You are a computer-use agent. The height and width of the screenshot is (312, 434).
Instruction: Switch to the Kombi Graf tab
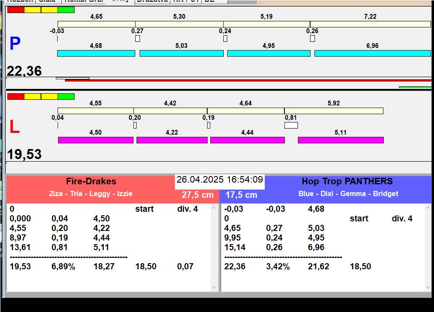tap(83, 1)
